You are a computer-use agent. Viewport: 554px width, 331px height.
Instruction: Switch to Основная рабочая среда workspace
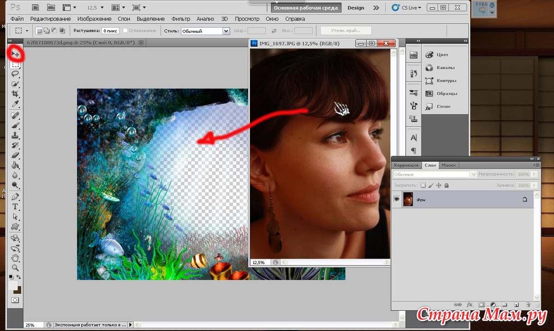tap(305, 8)
